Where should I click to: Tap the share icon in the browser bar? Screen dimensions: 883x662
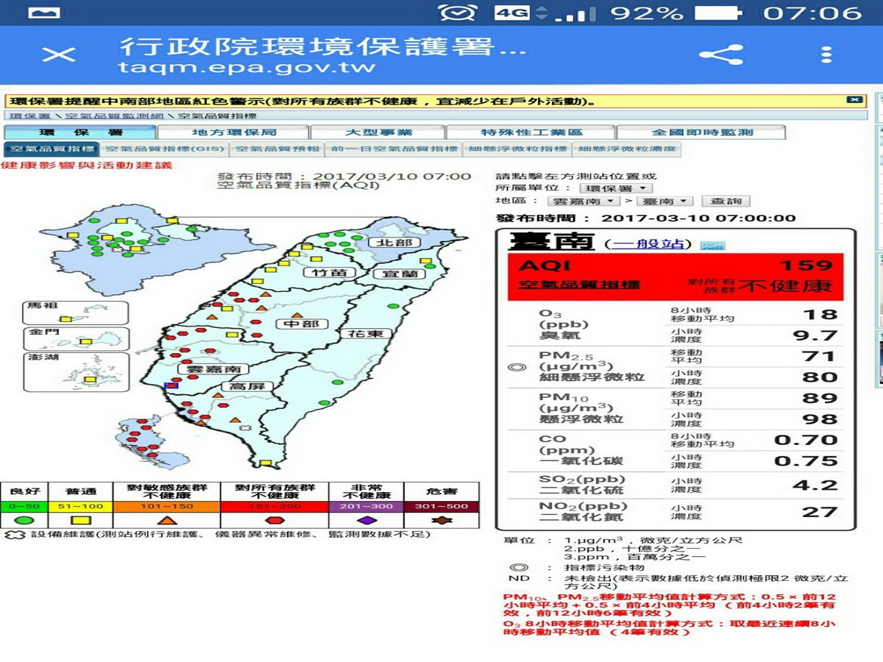721,54
